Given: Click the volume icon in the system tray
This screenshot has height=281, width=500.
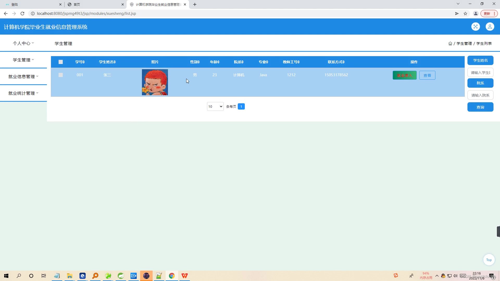Looking at the screenshot, I should [455, 276].
